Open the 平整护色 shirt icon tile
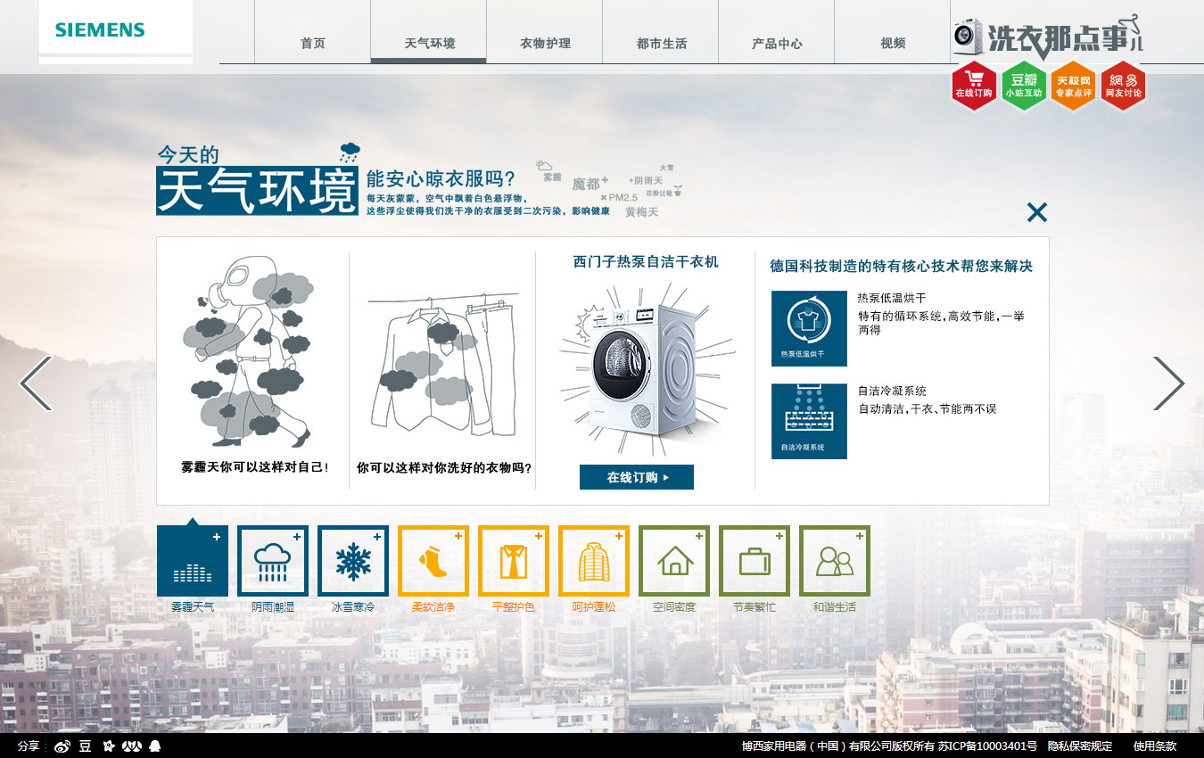 click(x=514, y=561)
